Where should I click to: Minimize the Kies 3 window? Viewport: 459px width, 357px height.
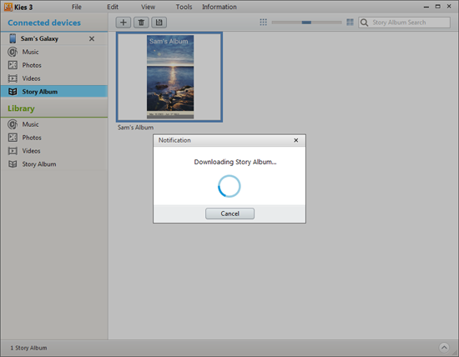point(426,7)
